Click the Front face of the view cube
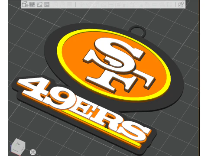 click(16, 150)
